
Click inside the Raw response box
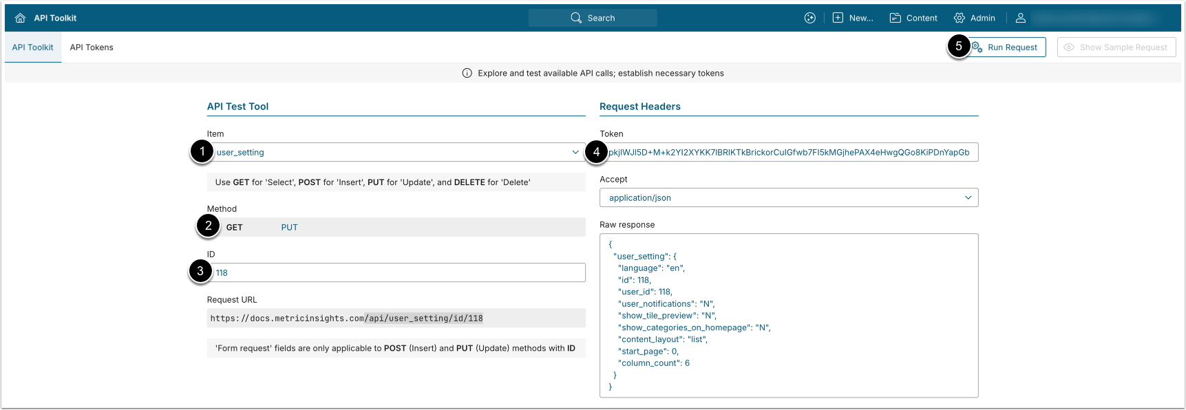(789, 315)
